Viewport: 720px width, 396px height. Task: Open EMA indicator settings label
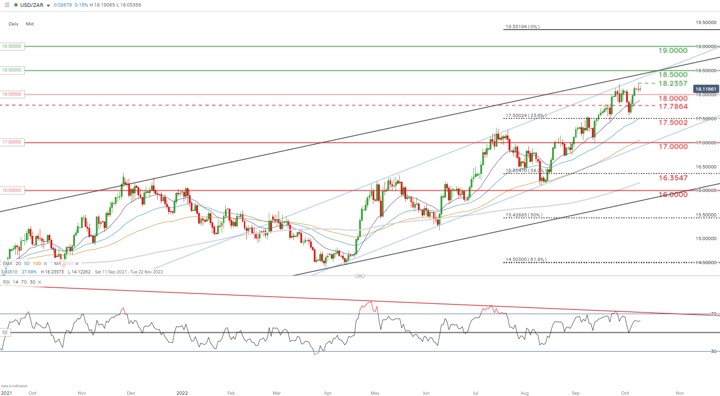coord(8,264)
